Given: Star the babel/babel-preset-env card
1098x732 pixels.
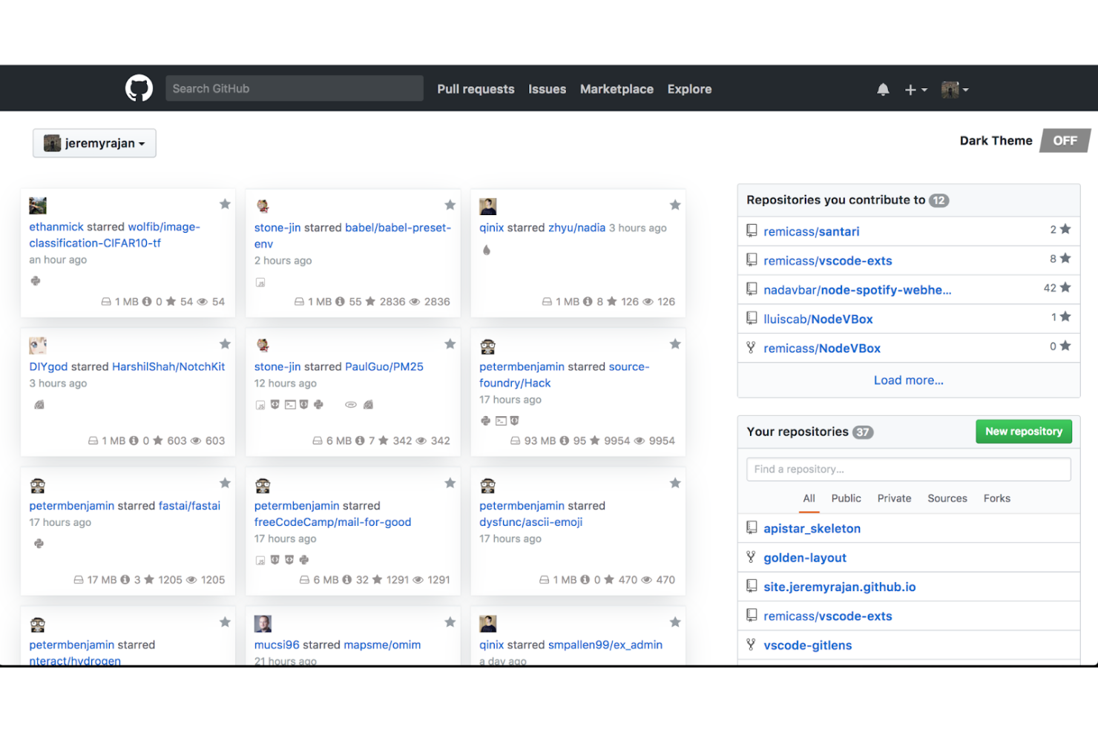Looking at the screenshot, I should [x=450, y=205].
